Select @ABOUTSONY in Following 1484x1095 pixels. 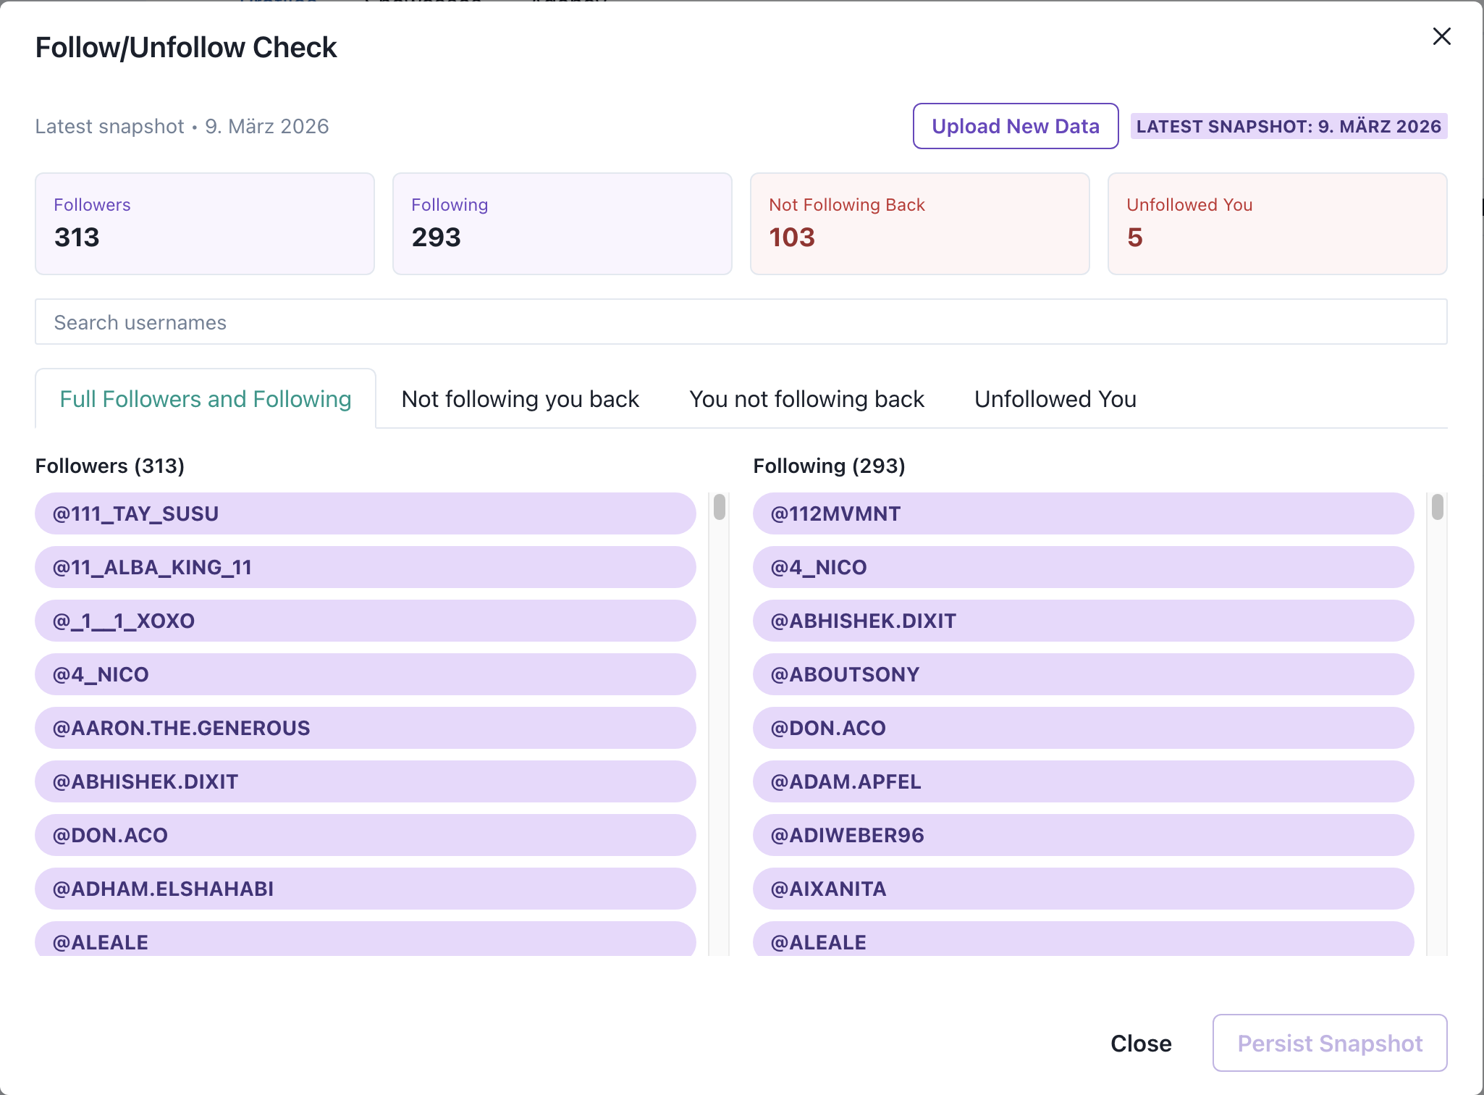[x=1083, y=674]
